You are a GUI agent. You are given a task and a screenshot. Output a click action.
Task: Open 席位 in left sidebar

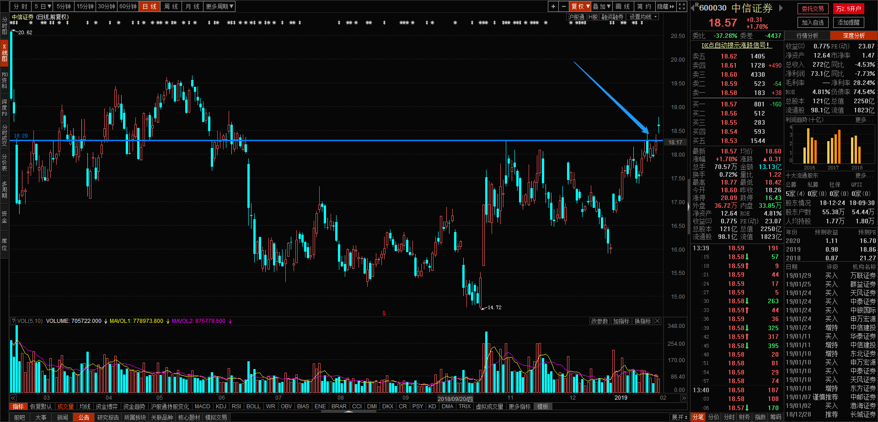tap(4, 244)
